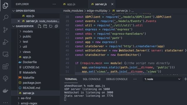The width and height of the screenshot is (187, 105).
Task: Open the tree-shaped activity bar icon
Action: (6, 78)
